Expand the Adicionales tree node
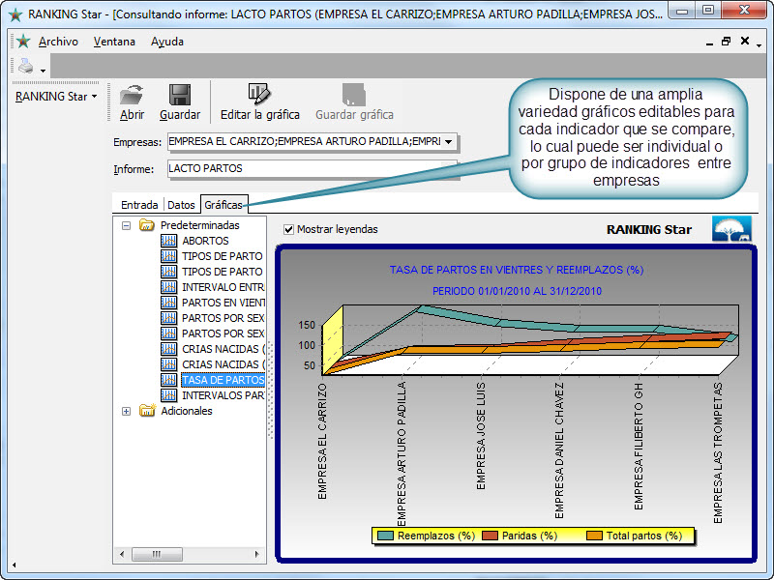774x580 pixels. pos(127,411)
